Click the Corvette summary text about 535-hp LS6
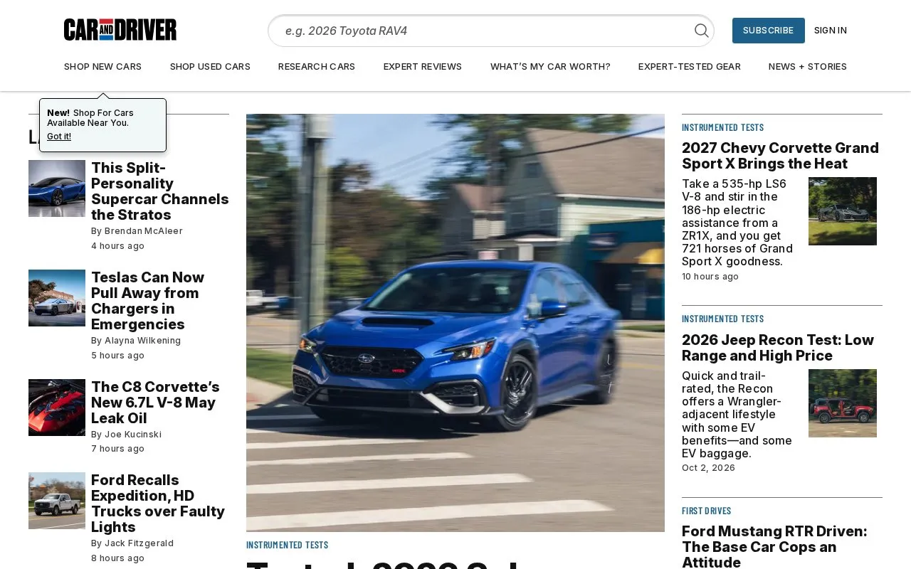The width and height of the screenshot is (911, 569). (x=737, y=223)
